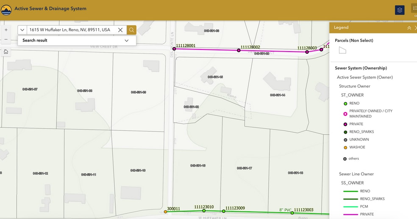Click parcel label 040-591-07
This screenshot has width=417, height=219.
pos(30,89)
